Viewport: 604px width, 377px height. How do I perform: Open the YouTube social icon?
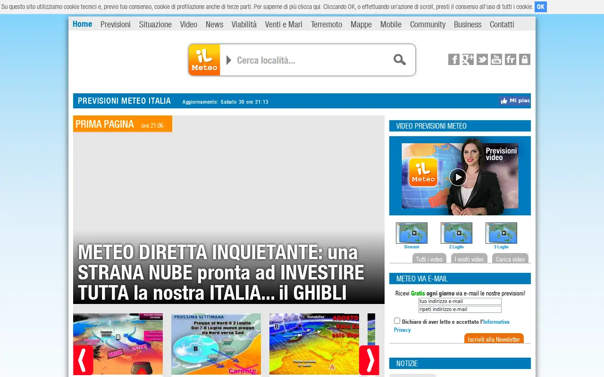coord(496,59)
